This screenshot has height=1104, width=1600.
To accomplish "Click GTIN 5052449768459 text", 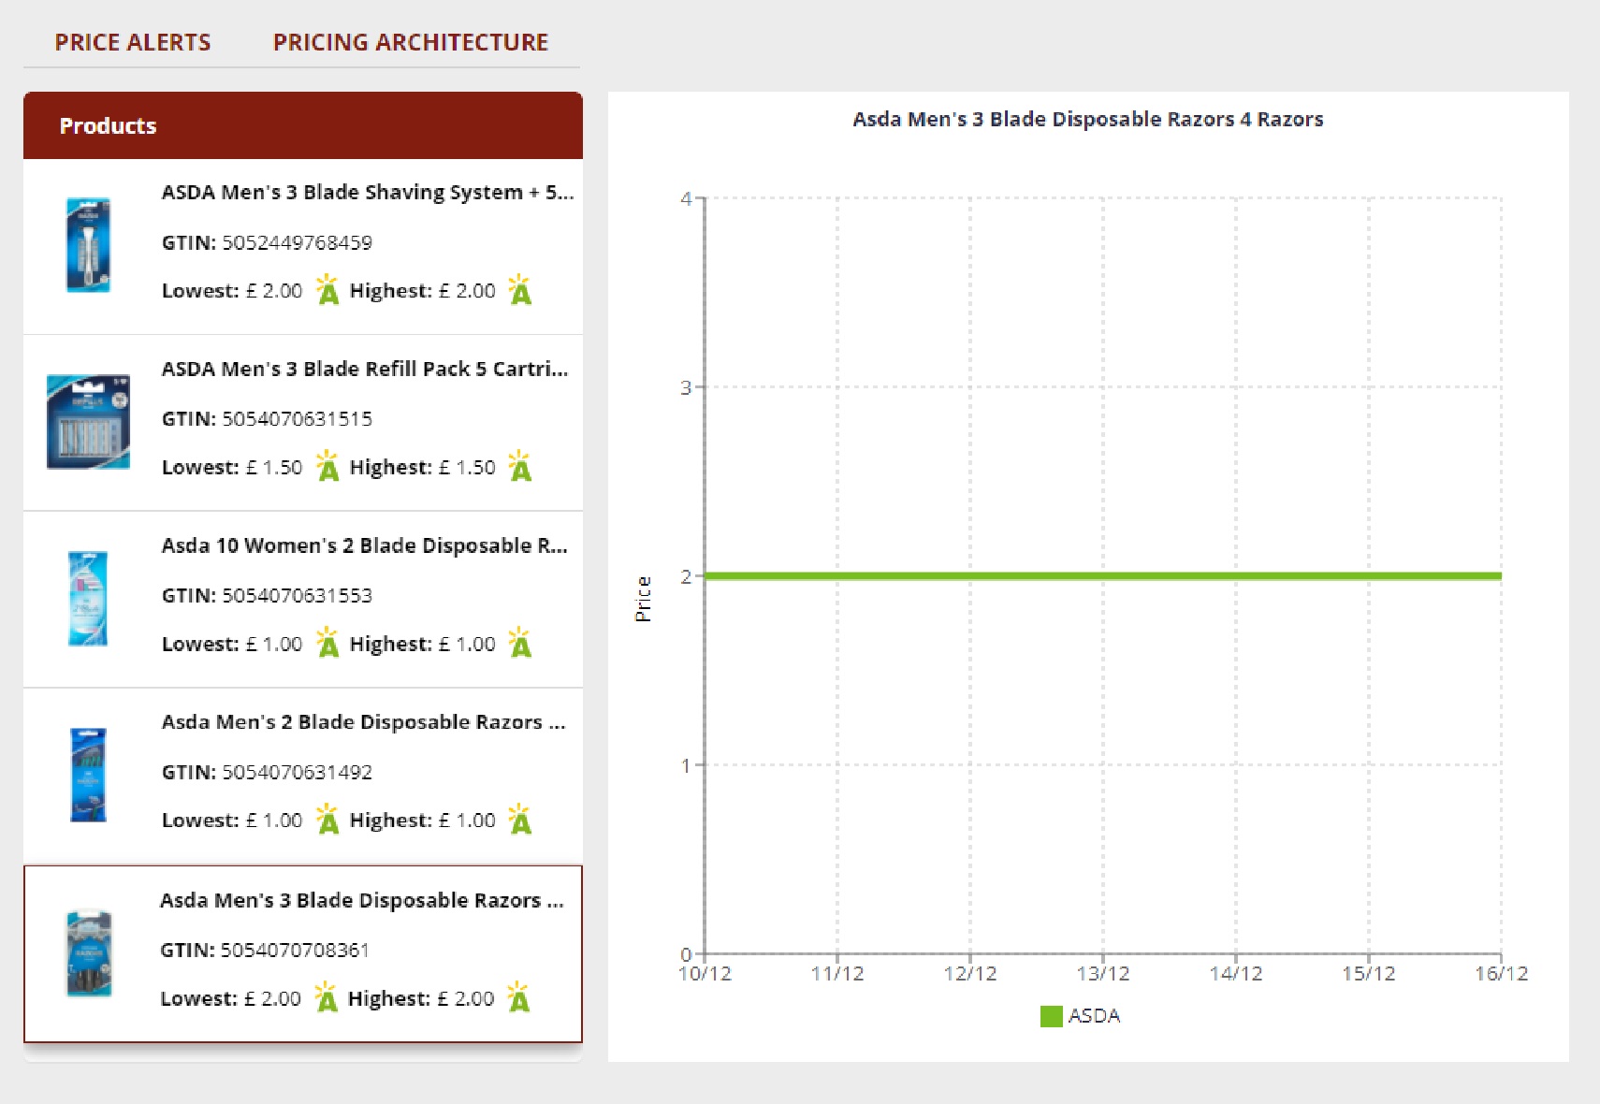I will pyautogui.click(x=267, y=242).
